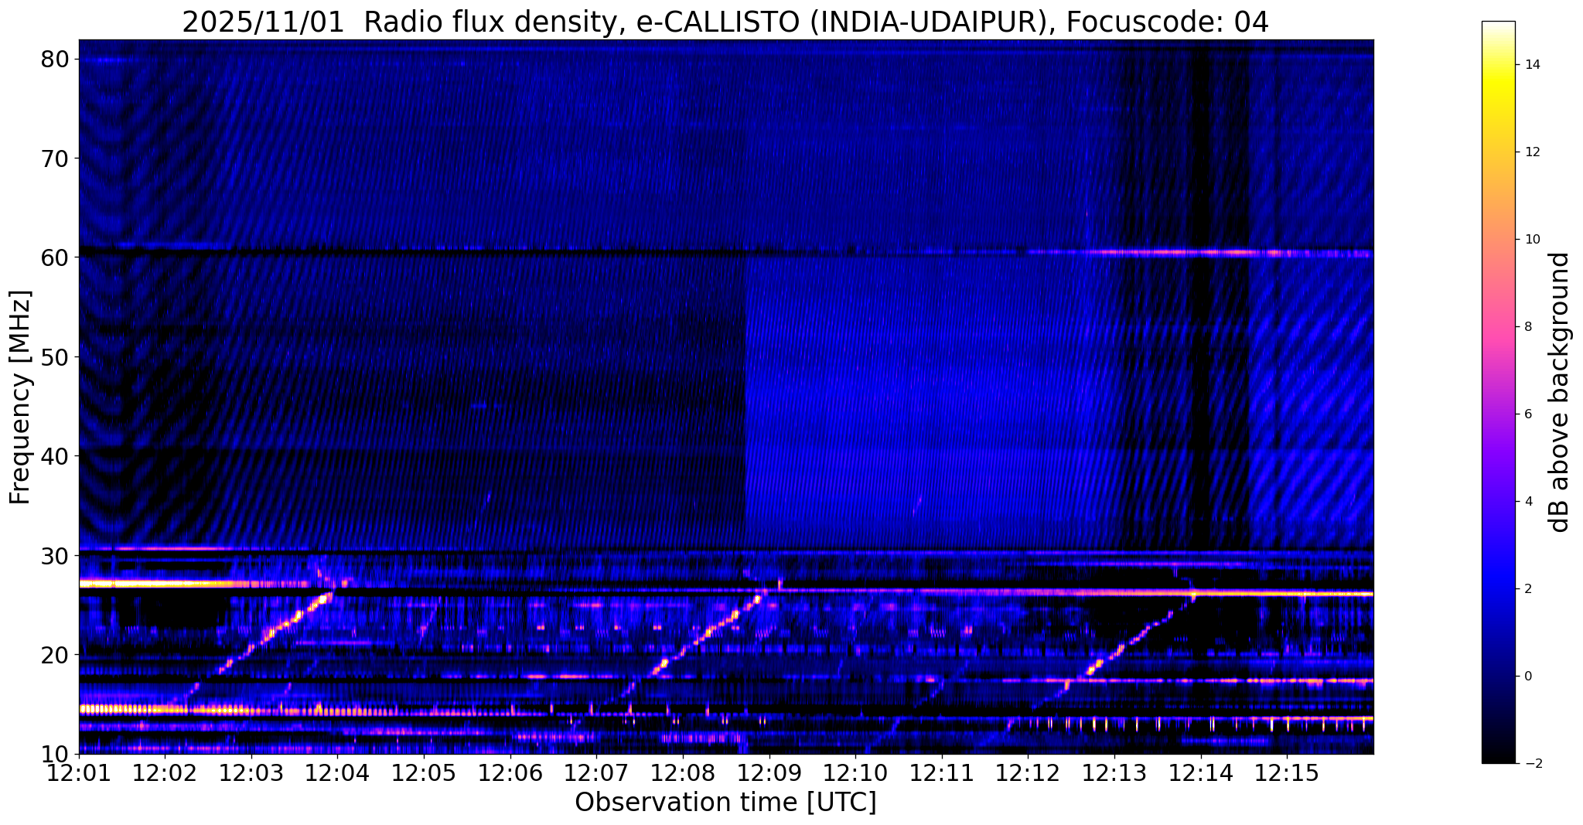Click the colorbar 10 dB tick label
Screen dimensions: 1583x825
click(x=1532, y=240)
